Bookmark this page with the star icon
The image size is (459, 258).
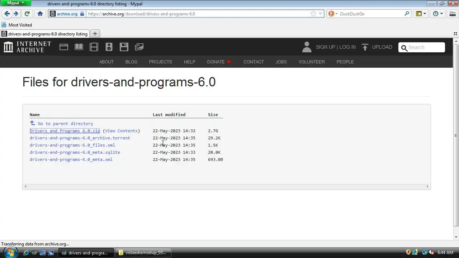tap(313, 14)
